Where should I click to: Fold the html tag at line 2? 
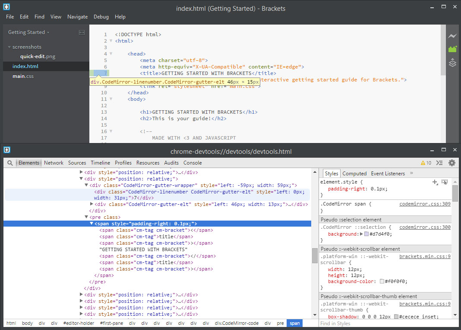[111, 41]
